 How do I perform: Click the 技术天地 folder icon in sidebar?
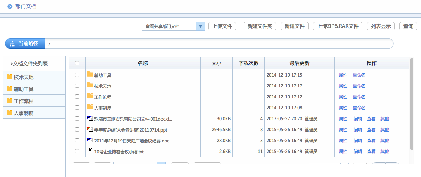coord(9,77)
